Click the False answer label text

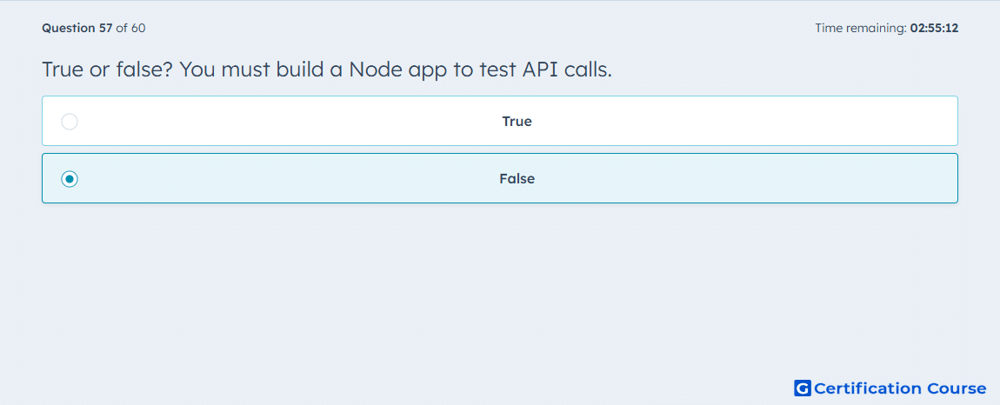click(517, 179)
